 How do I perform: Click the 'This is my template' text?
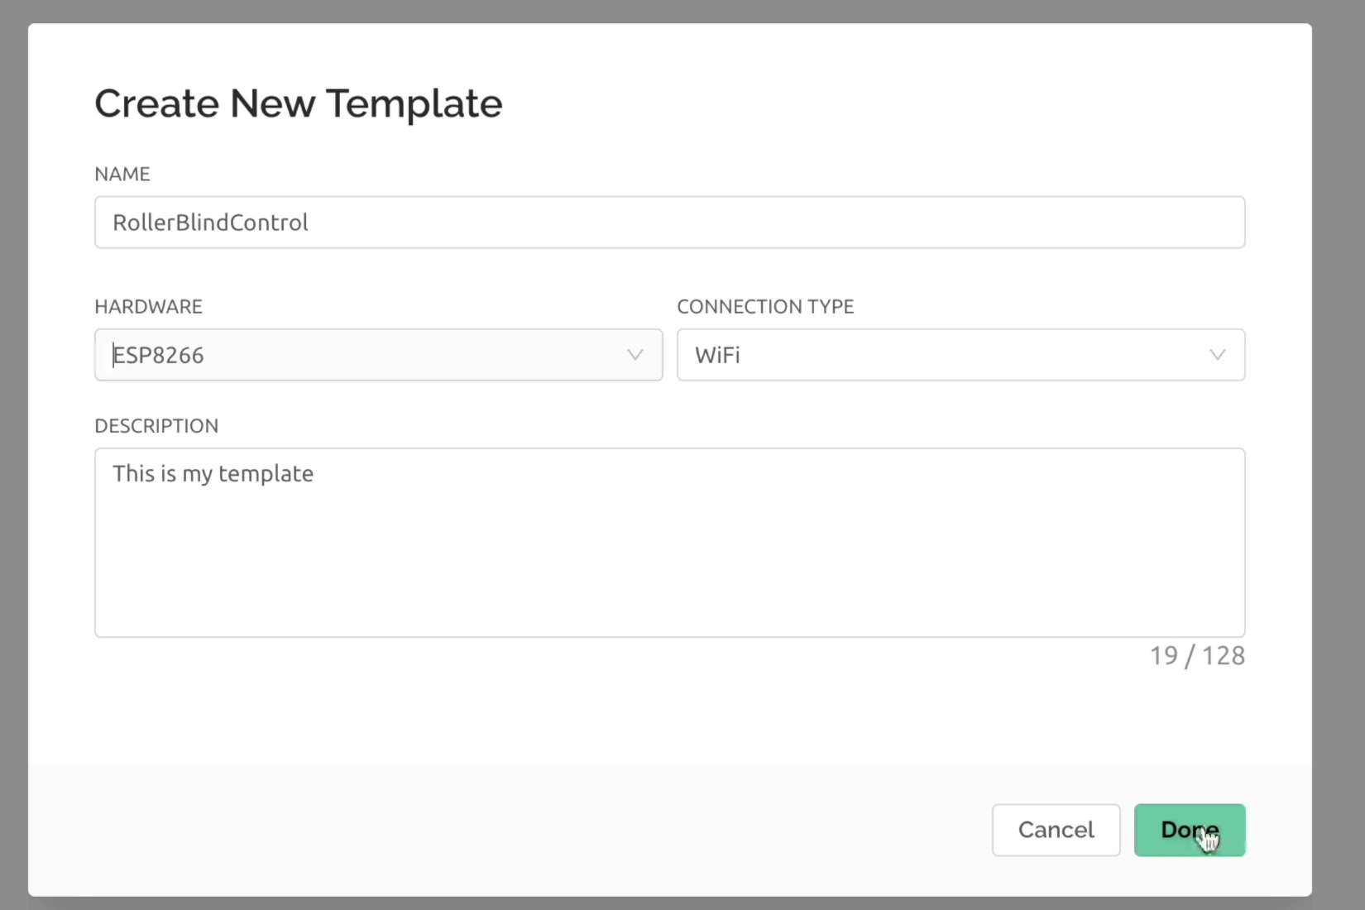[x=213, y=473]
